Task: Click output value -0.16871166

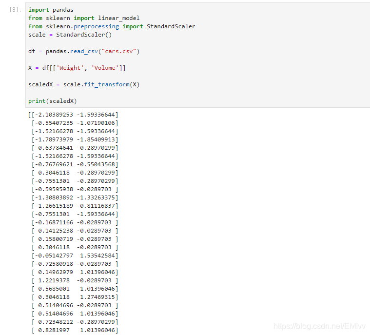Action: 54,222
